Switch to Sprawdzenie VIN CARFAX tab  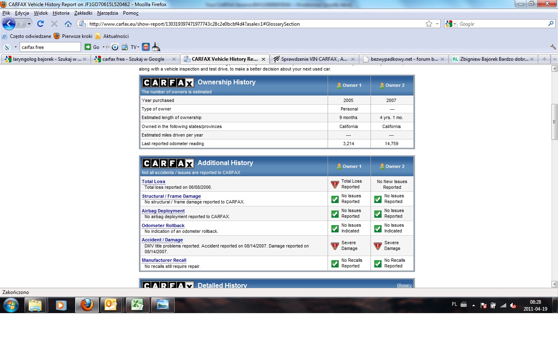coord(314,59)
